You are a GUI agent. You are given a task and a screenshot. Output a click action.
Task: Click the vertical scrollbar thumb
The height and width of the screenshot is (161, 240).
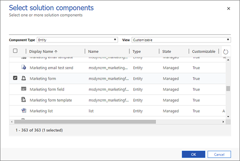[x=228, y=88]
